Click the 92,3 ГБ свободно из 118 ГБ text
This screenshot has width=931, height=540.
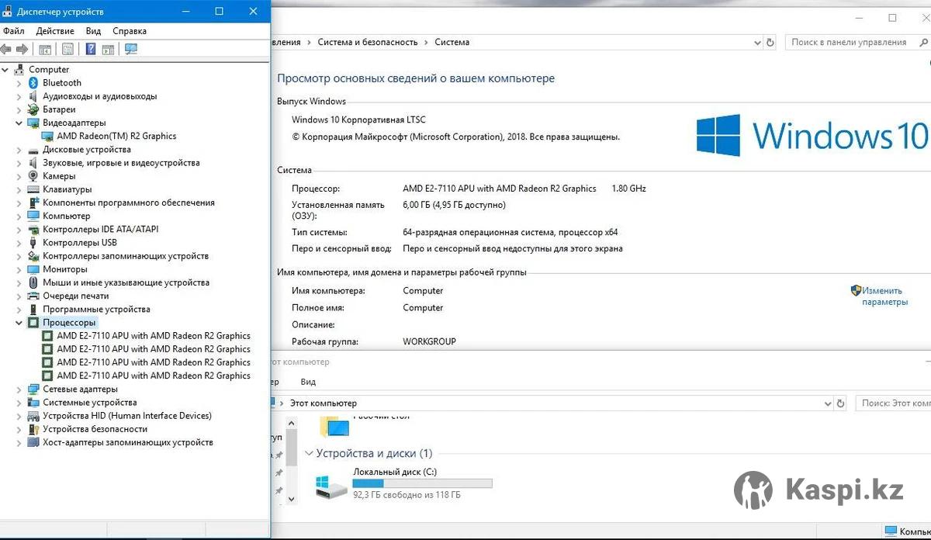click(407, 495)
